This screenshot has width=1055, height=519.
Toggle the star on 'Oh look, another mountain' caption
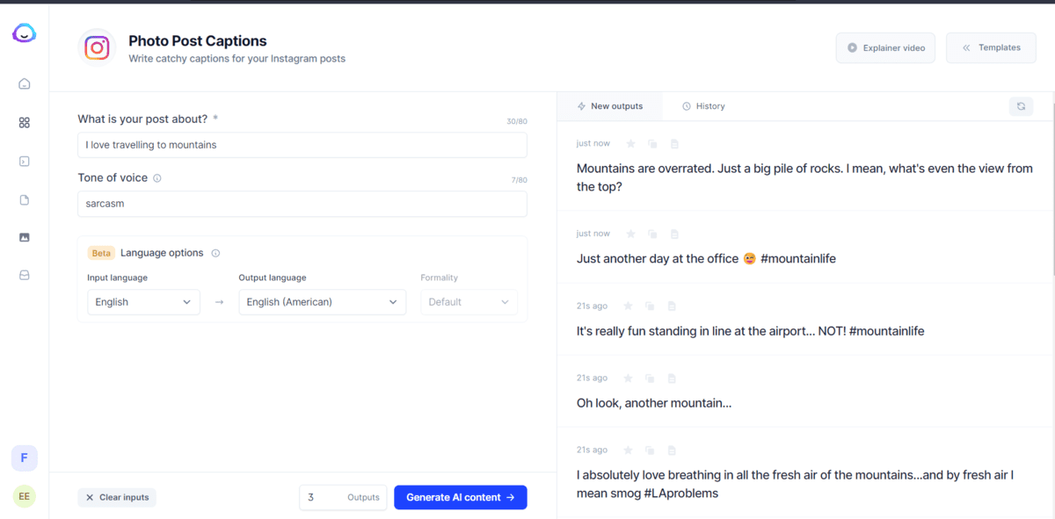(x=628, y=378)
